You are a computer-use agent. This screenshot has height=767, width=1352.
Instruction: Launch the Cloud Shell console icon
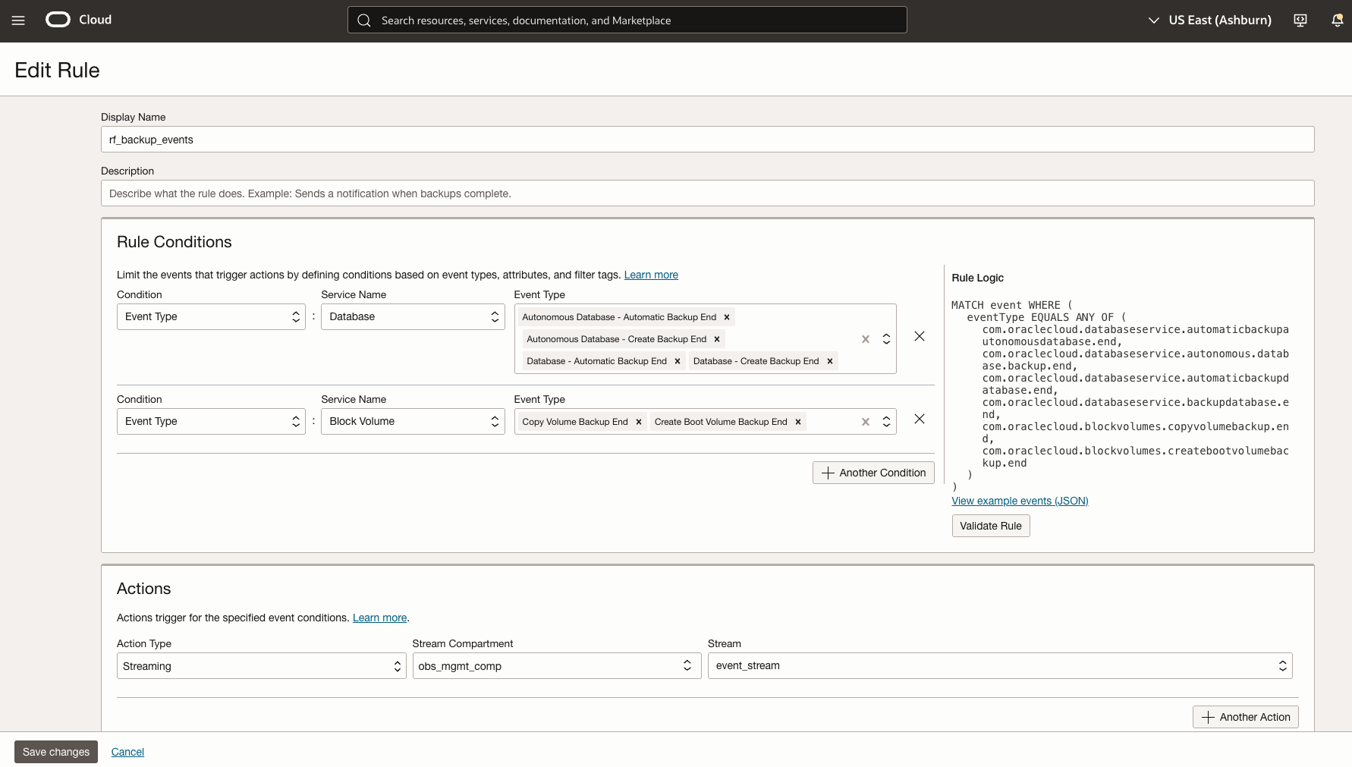point(1300,20)
